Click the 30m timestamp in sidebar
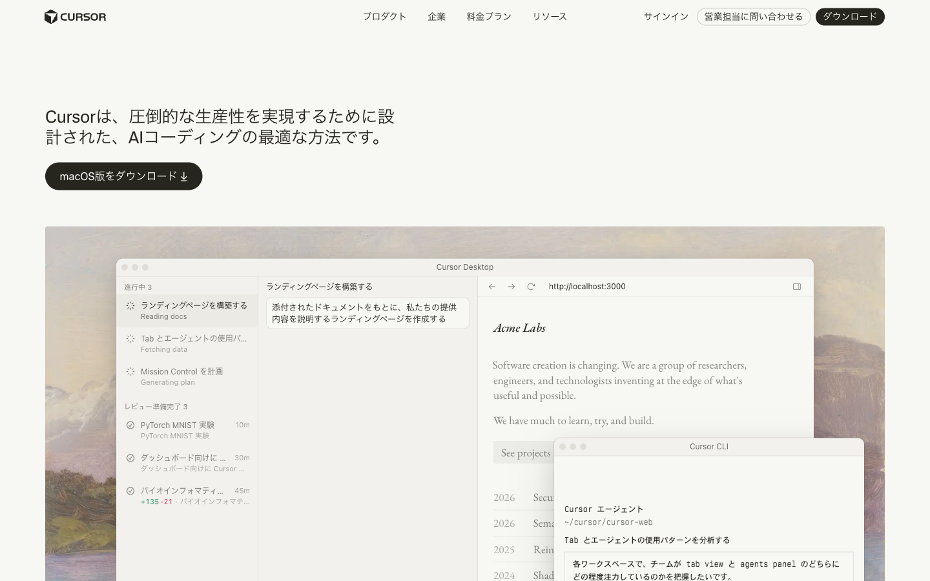 click(x=242, y=458)
